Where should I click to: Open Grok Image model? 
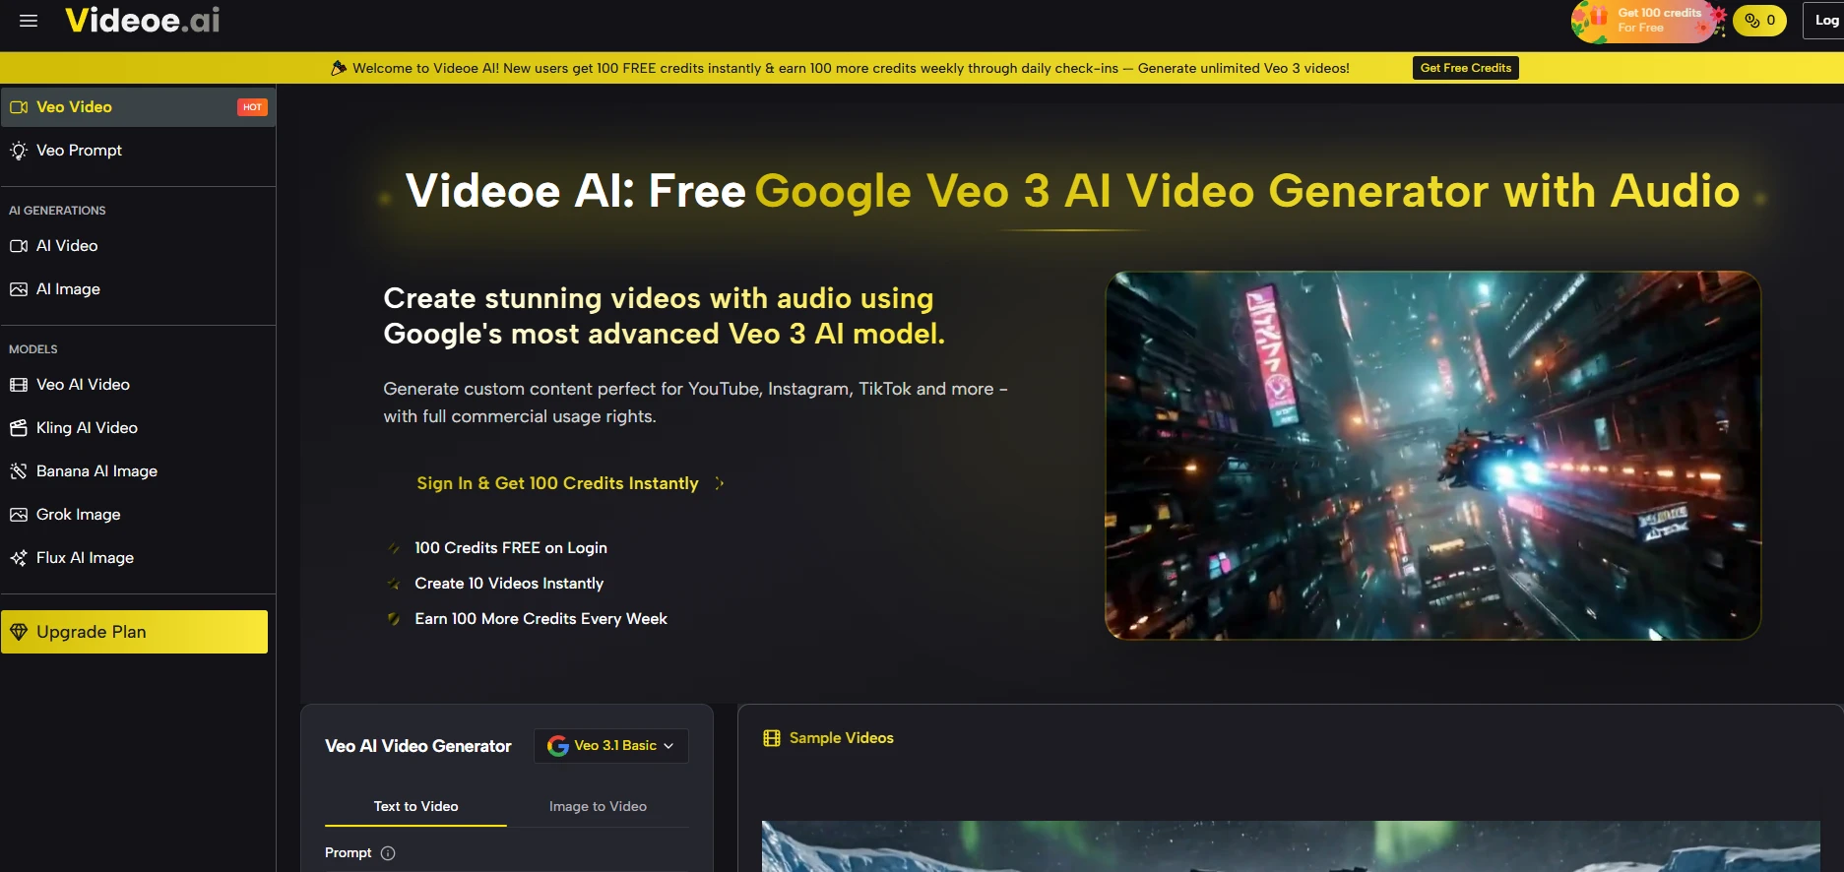point(138,515)
